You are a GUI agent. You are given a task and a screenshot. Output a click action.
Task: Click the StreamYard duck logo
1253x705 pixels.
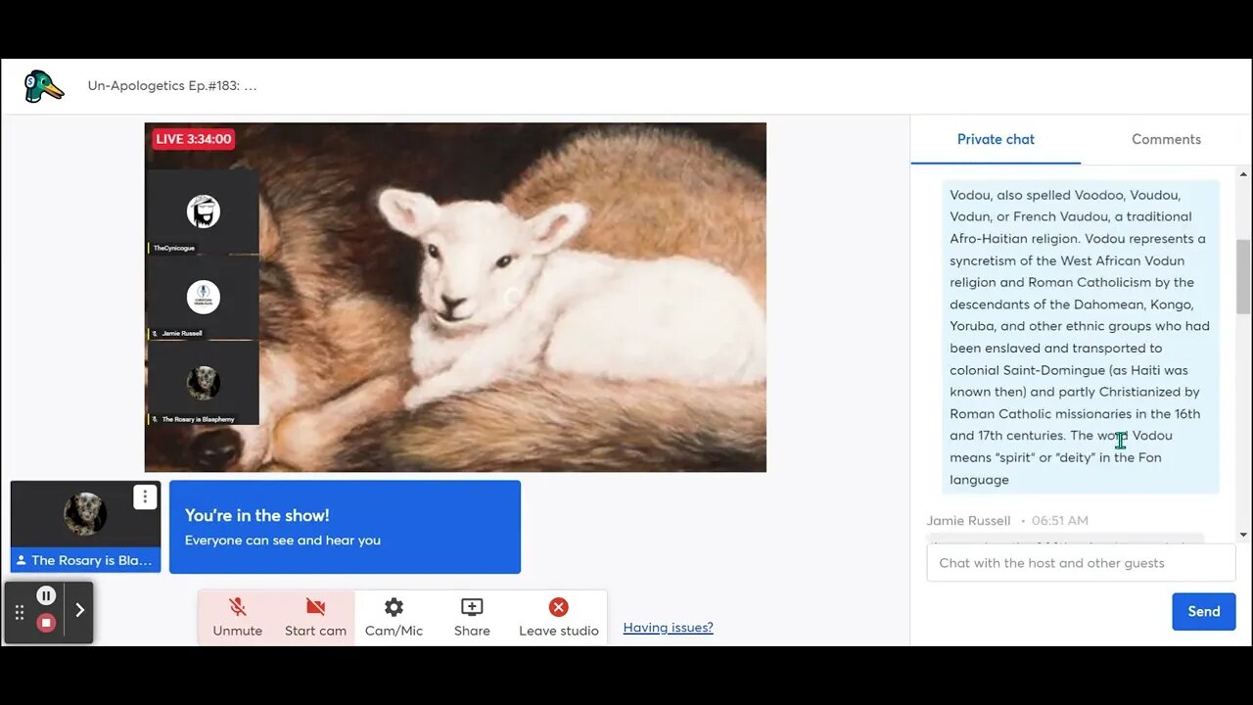pyautogui.click(x=44, y=86)
